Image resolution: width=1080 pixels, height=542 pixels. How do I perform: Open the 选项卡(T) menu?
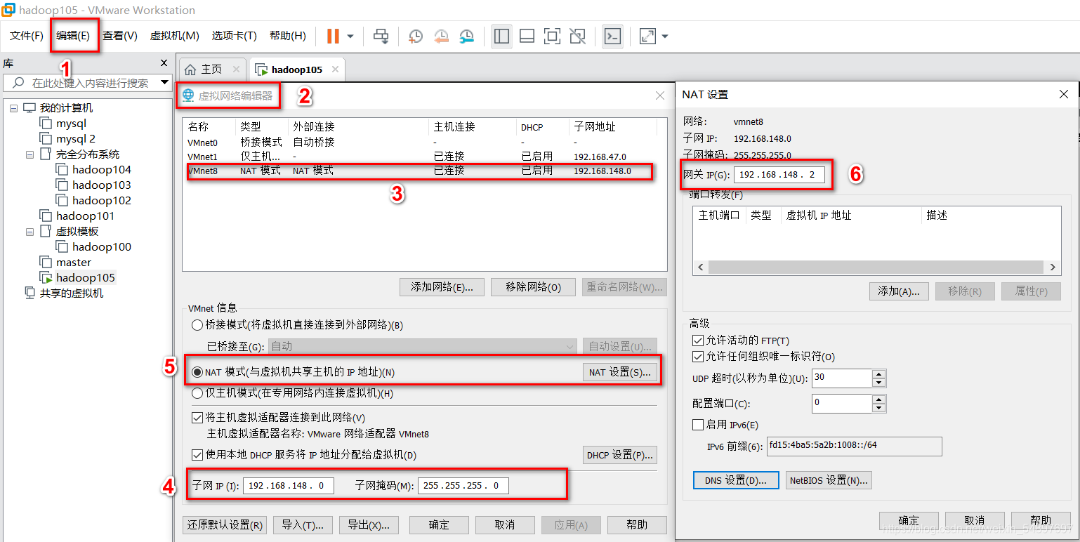(x=235, y=35)
